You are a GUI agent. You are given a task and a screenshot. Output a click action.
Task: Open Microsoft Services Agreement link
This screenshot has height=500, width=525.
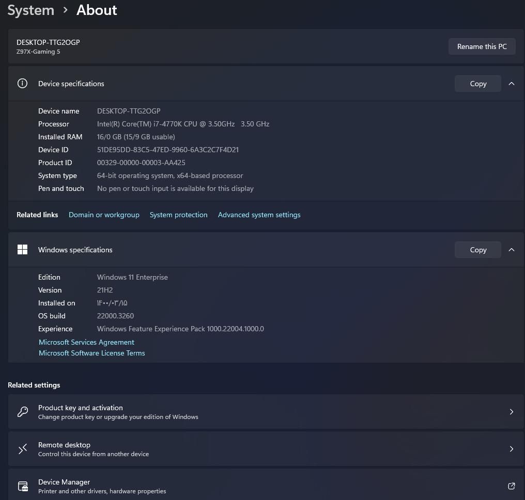[x=86, y=342]
